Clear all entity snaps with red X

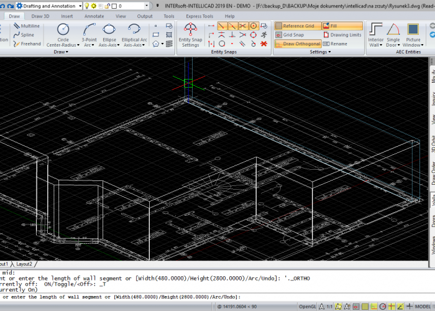(x=263, y=44)
